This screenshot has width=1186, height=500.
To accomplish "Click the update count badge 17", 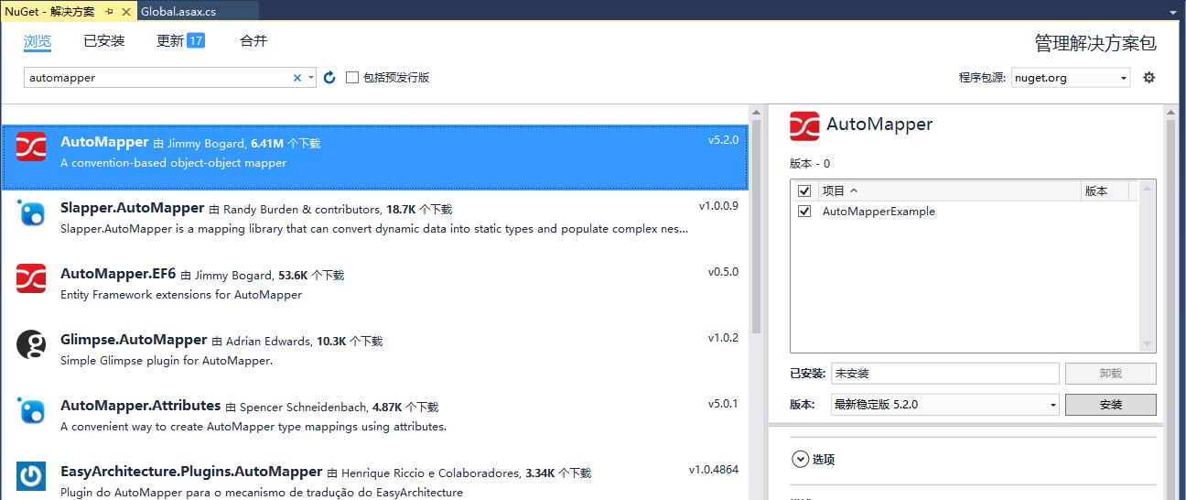I will (x=196, y=40).
